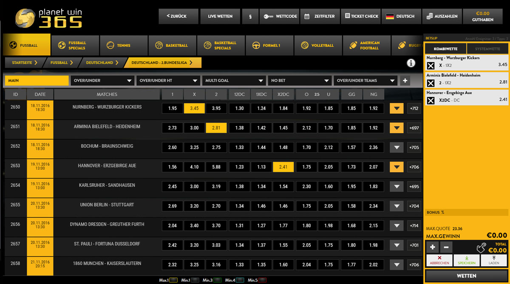Select the Formel 1 category
Viewport: 510px width, 284px height.
click(269, 45)
